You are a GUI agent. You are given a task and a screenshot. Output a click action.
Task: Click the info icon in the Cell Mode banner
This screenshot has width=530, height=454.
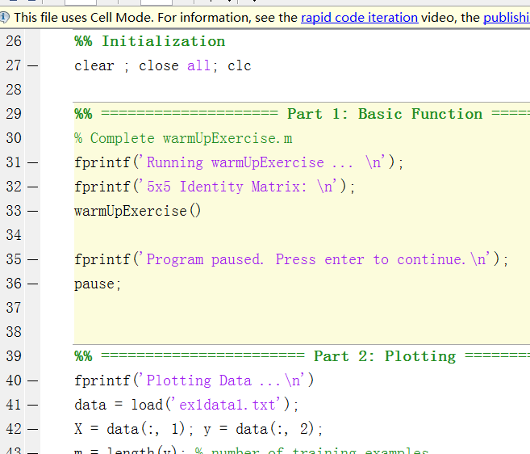click(5, 17)
